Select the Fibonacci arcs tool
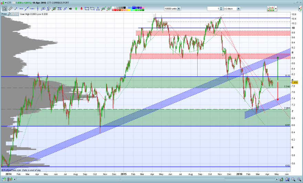This screenshot has width=303, height=183. click(x=103, y=9)
